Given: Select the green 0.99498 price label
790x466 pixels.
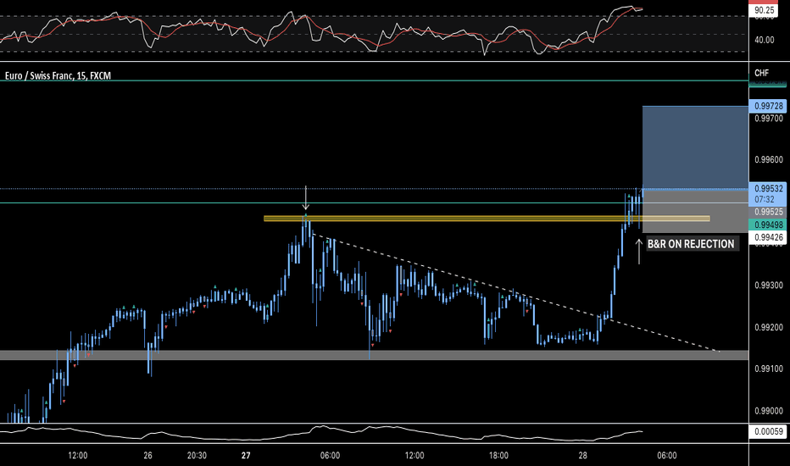Looking at the screenshot, I should click(768, 225).
